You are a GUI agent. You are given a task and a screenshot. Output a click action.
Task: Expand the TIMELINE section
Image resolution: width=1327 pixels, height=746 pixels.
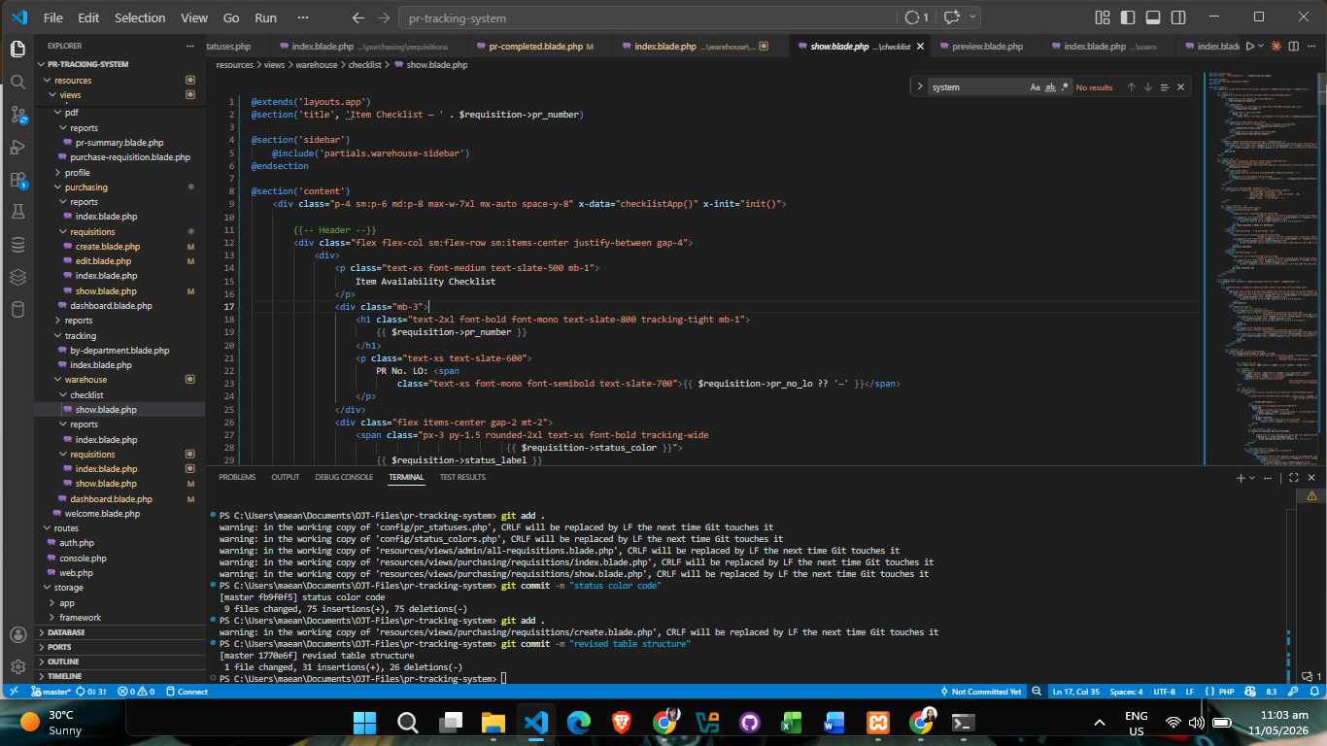(x=65, y=676)
